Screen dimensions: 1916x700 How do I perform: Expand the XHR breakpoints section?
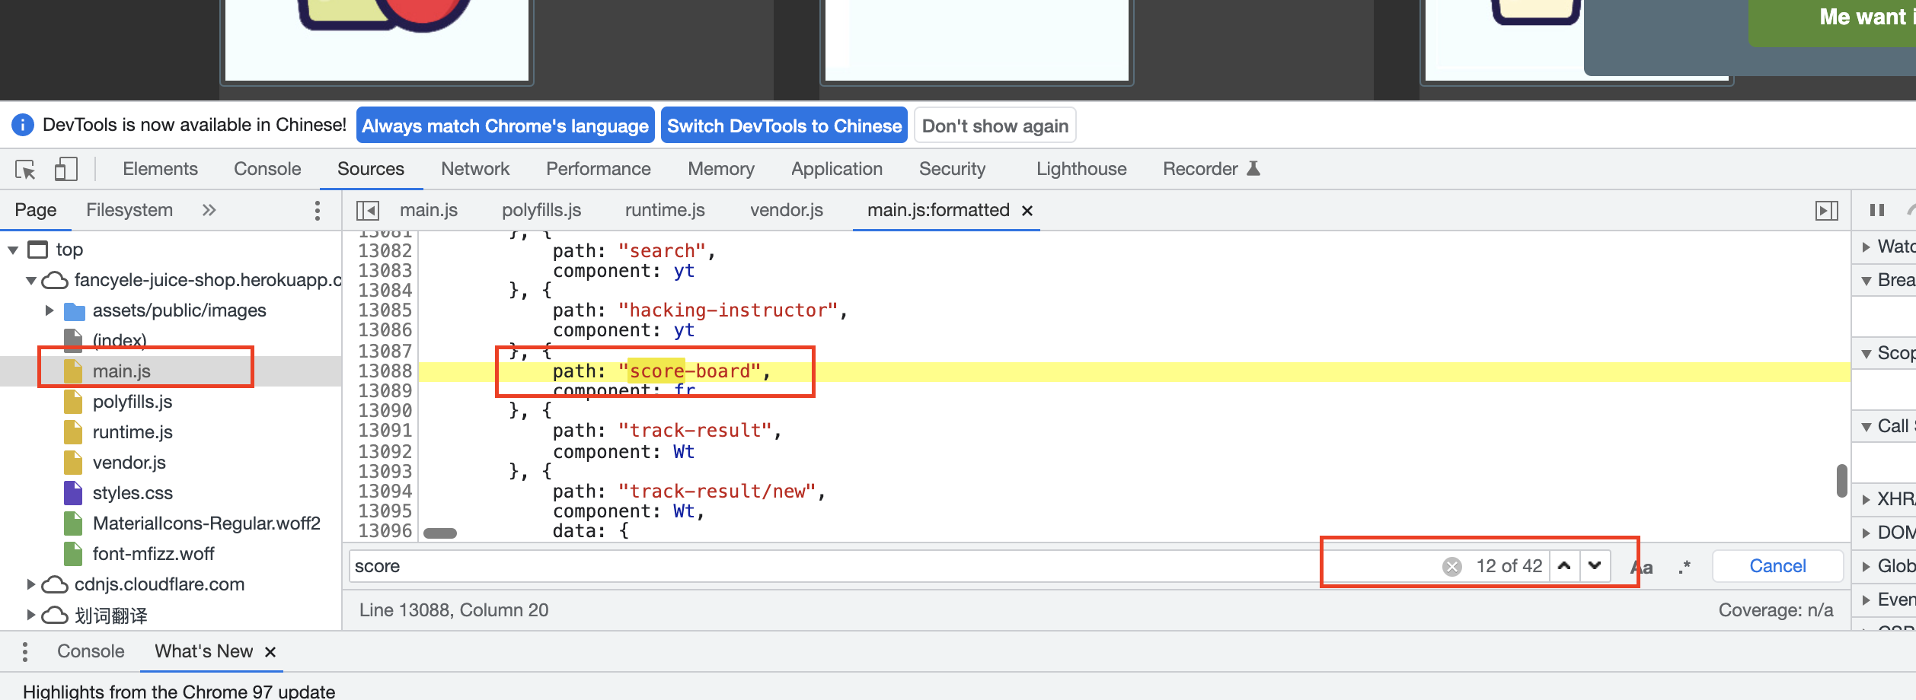(x=1867, y=499)
